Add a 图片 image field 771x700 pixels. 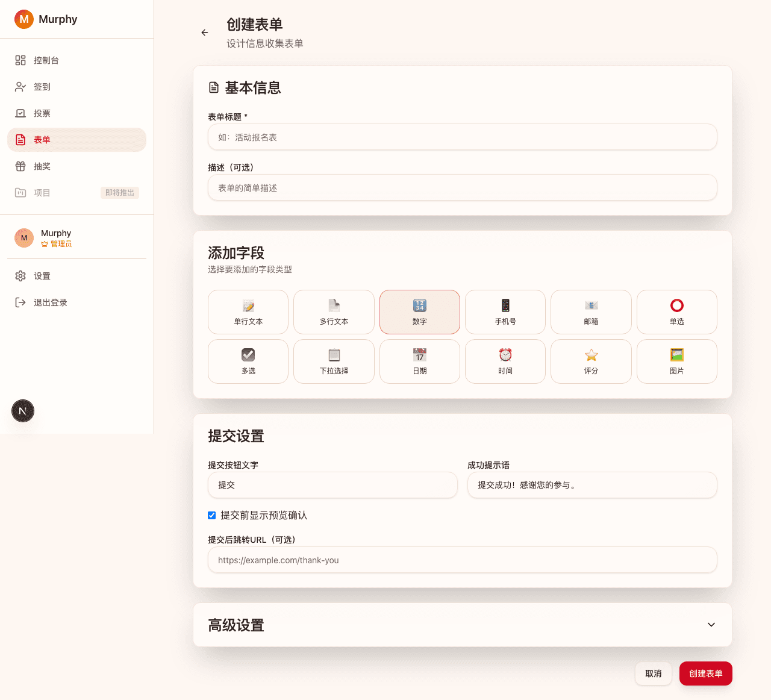(x=676, y=361)
